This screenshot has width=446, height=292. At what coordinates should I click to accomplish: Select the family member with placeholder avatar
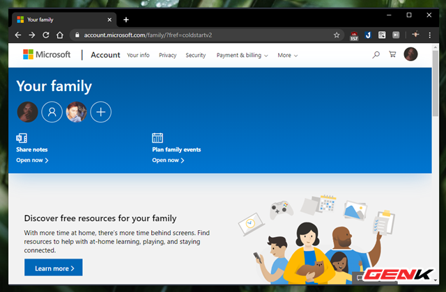click(52, 112)
